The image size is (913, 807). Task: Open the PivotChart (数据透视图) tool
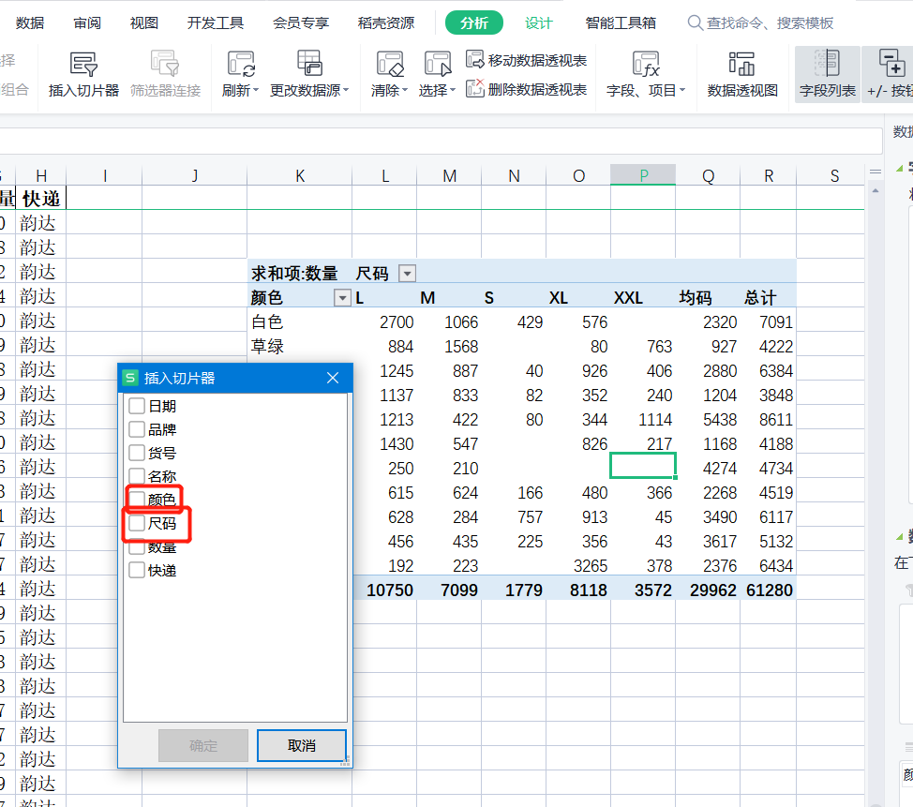coord(742,66)
